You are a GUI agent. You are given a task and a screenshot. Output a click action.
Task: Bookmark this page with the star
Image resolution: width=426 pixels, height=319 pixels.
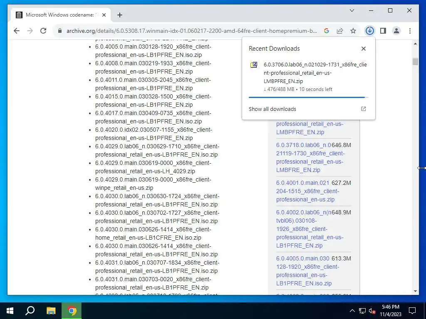353,31
